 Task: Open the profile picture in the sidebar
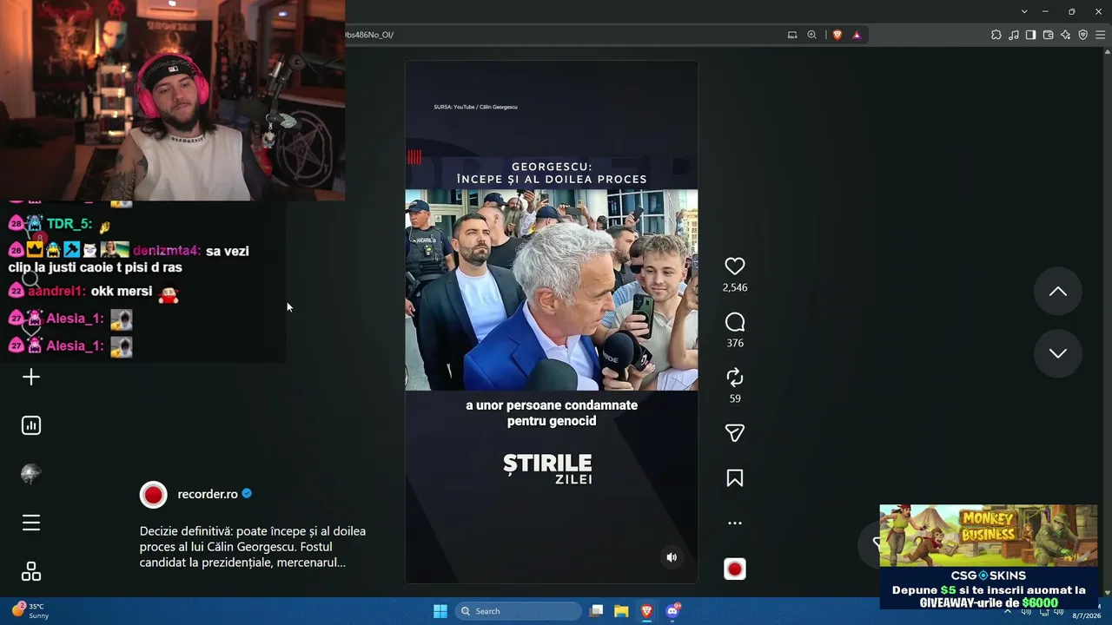(x=31, y=474)
